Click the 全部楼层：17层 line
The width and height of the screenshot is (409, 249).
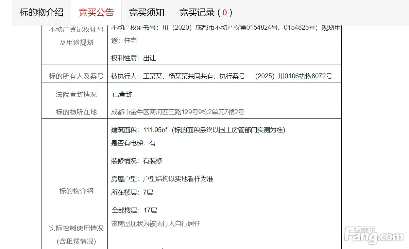tap(134, 210)
